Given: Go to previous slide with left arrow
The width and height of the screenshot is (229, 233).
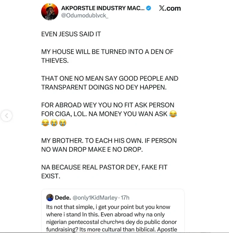Looking at the screenshot, I should 6,115.
